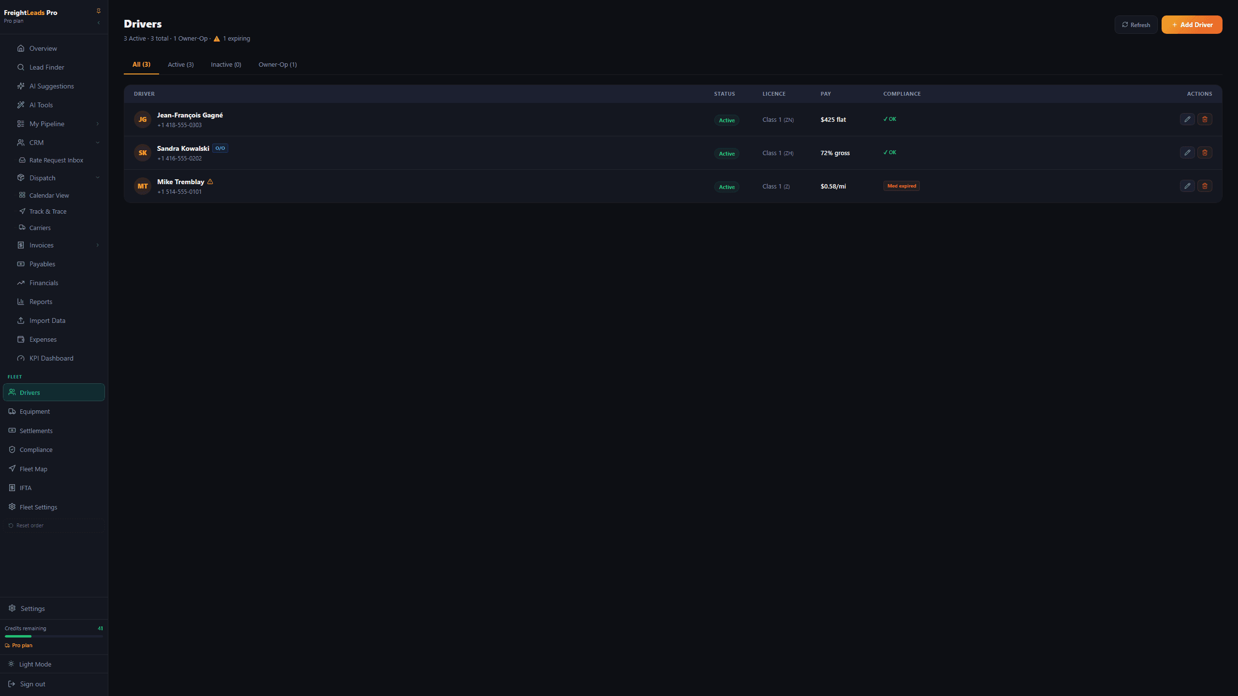Open Expenses wallet icon

[x=21, y=339]
